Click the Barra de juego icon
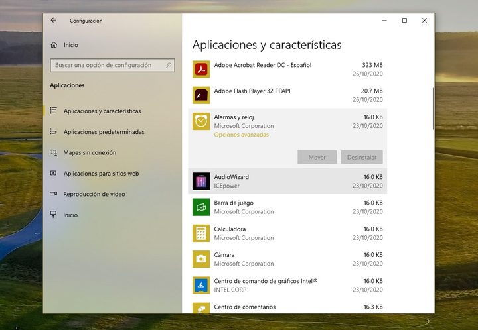Image resolution: width=478 pixels, height=330 pixels. (x=201, y=207)
